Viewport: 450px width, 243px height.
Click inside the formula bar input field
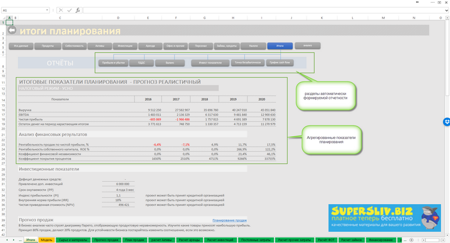253,10
